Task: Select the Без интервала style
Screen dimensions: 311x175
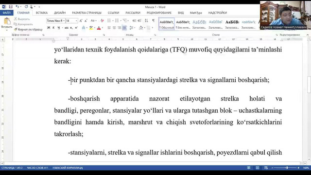Action: tap(183, 24)
